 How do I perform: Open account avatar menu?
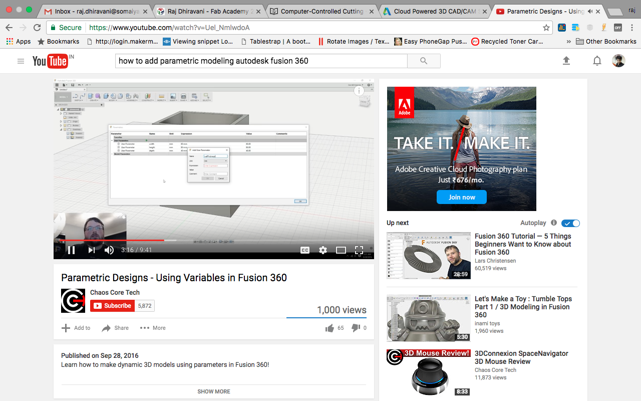618,61
